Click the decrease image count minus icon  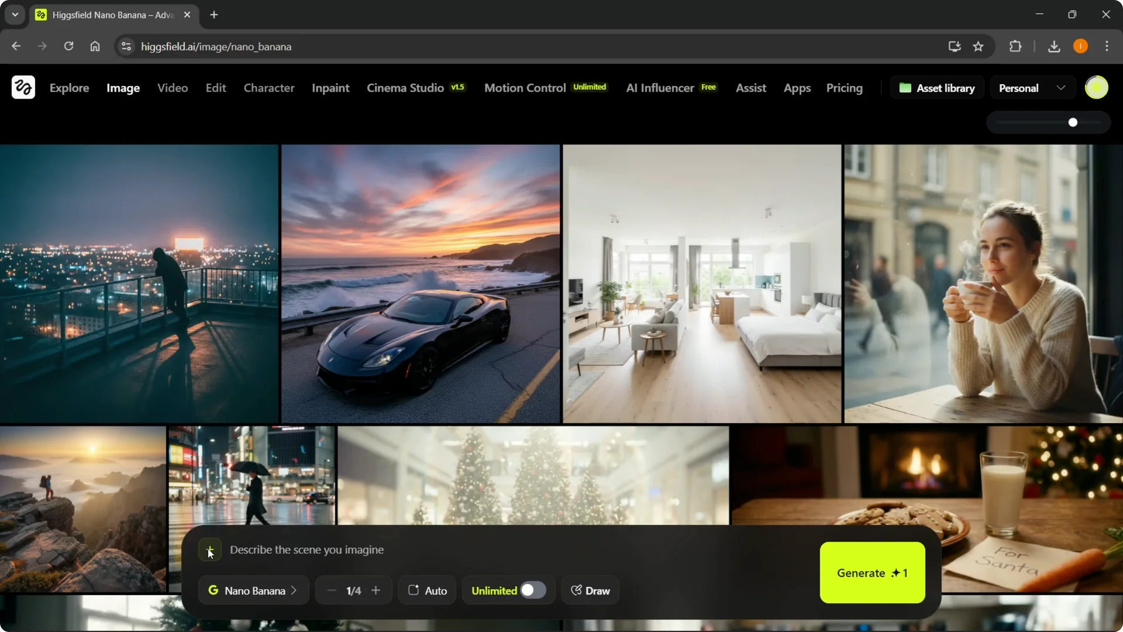tap(332, 590)
